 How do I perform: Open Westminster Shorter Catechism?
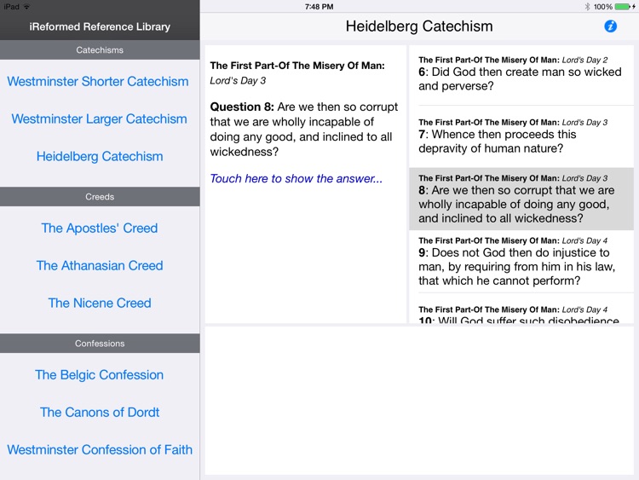98,81
